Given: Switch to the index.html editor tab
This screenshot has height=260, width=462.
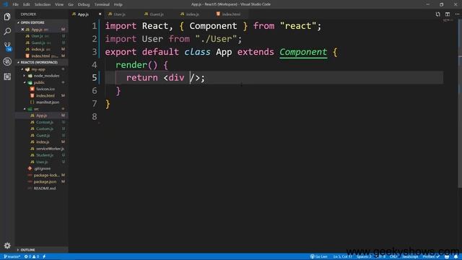Looking at the screenshot, I should [x=231, y=14].
